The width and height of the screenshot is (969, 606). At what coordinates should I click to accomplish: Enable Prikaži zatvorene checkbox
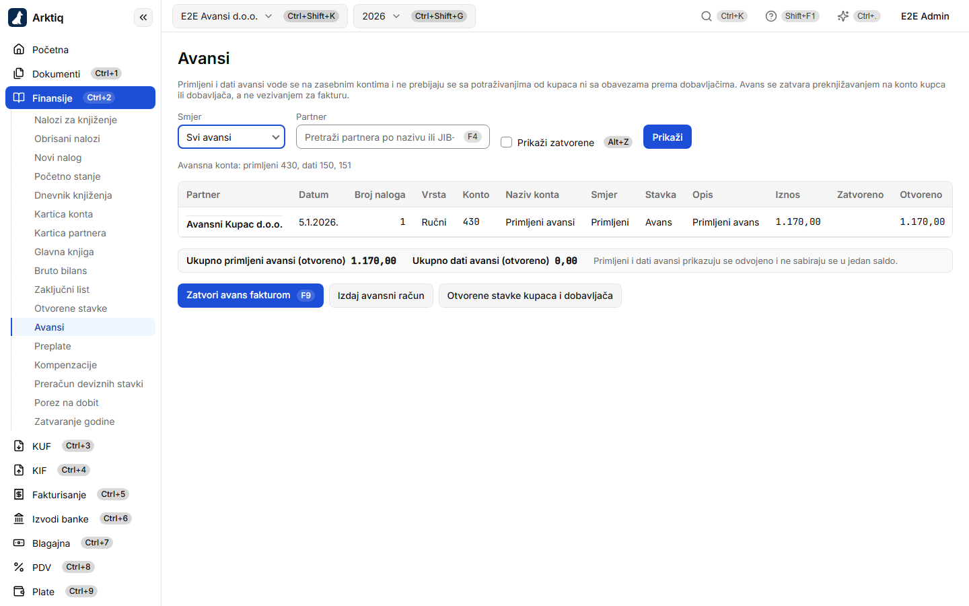tap(507, 142)
